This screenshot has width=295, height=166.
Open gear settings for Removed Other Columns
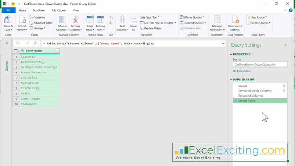(x=284, y=91)
